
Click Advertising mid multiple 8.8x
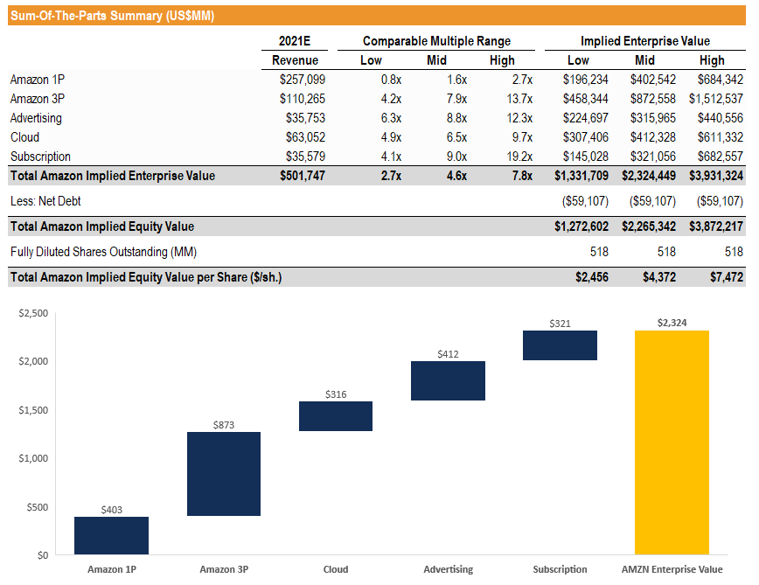click(x=456, y=118)
